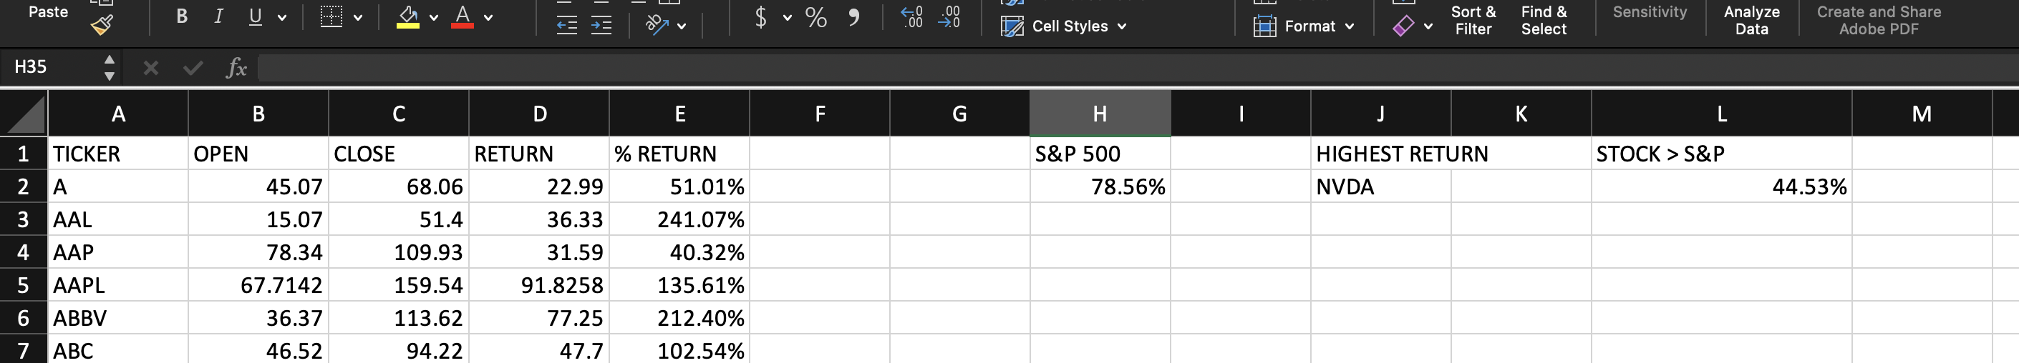
Task: Select cell L2 containing 44.53%
Action: pyautogui.click(x=1721, y=187)
